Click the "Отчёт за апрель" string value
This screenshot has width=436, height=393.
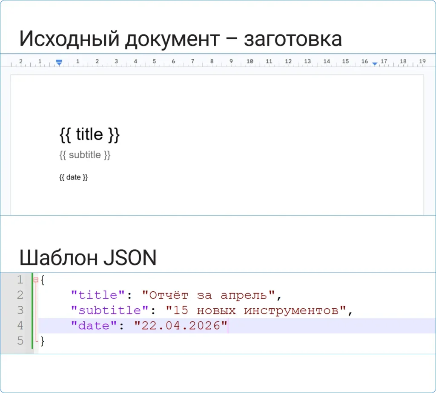point(209,295)
